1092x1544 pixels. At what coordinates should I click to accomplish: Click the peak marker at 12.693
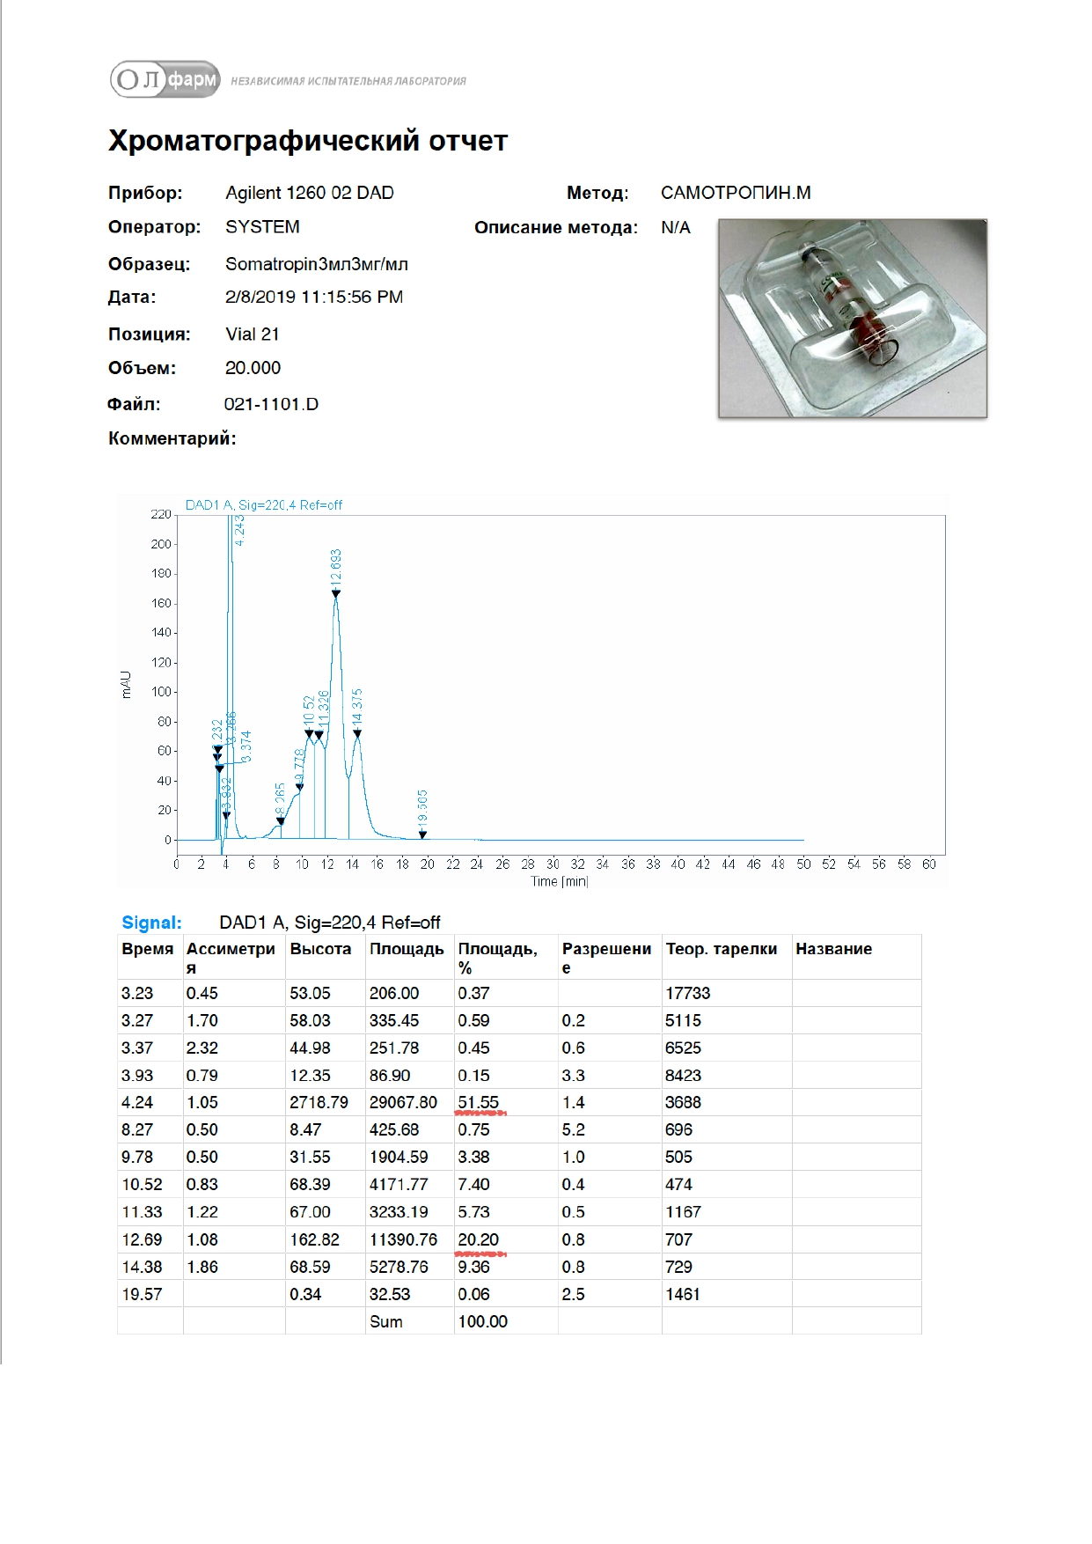pos(336,594)
